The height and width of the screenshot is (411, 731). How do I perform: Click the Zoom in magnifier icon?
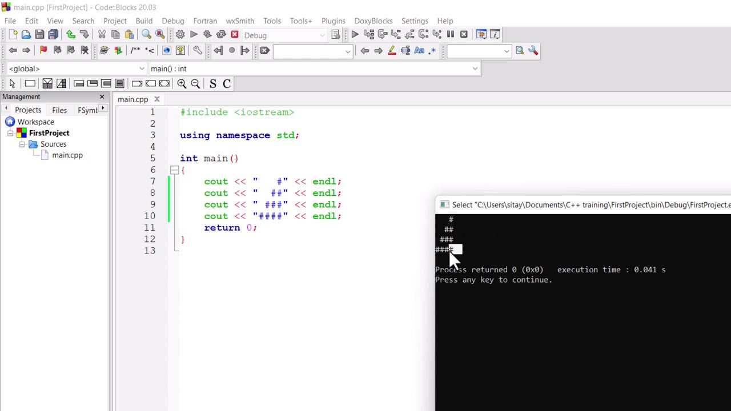pos(182,84)
